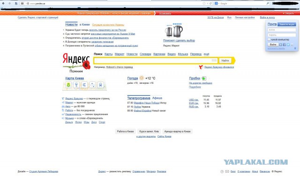Image resolution: width=300 pixels, height=176 pixels.
Task: Click Аренда квартир в Киеве button
Action: 177,132
